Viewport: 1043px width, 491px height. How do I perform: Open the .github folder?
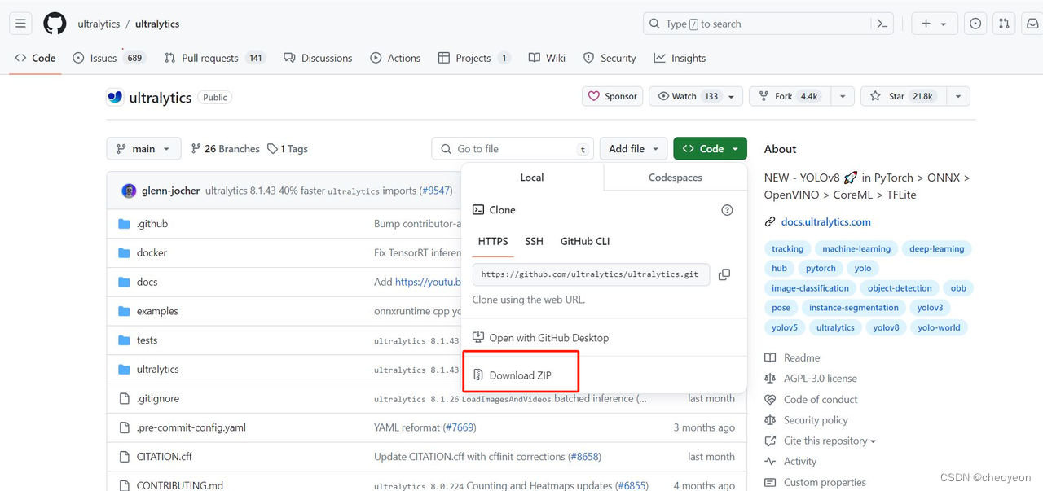coord(152,224)
